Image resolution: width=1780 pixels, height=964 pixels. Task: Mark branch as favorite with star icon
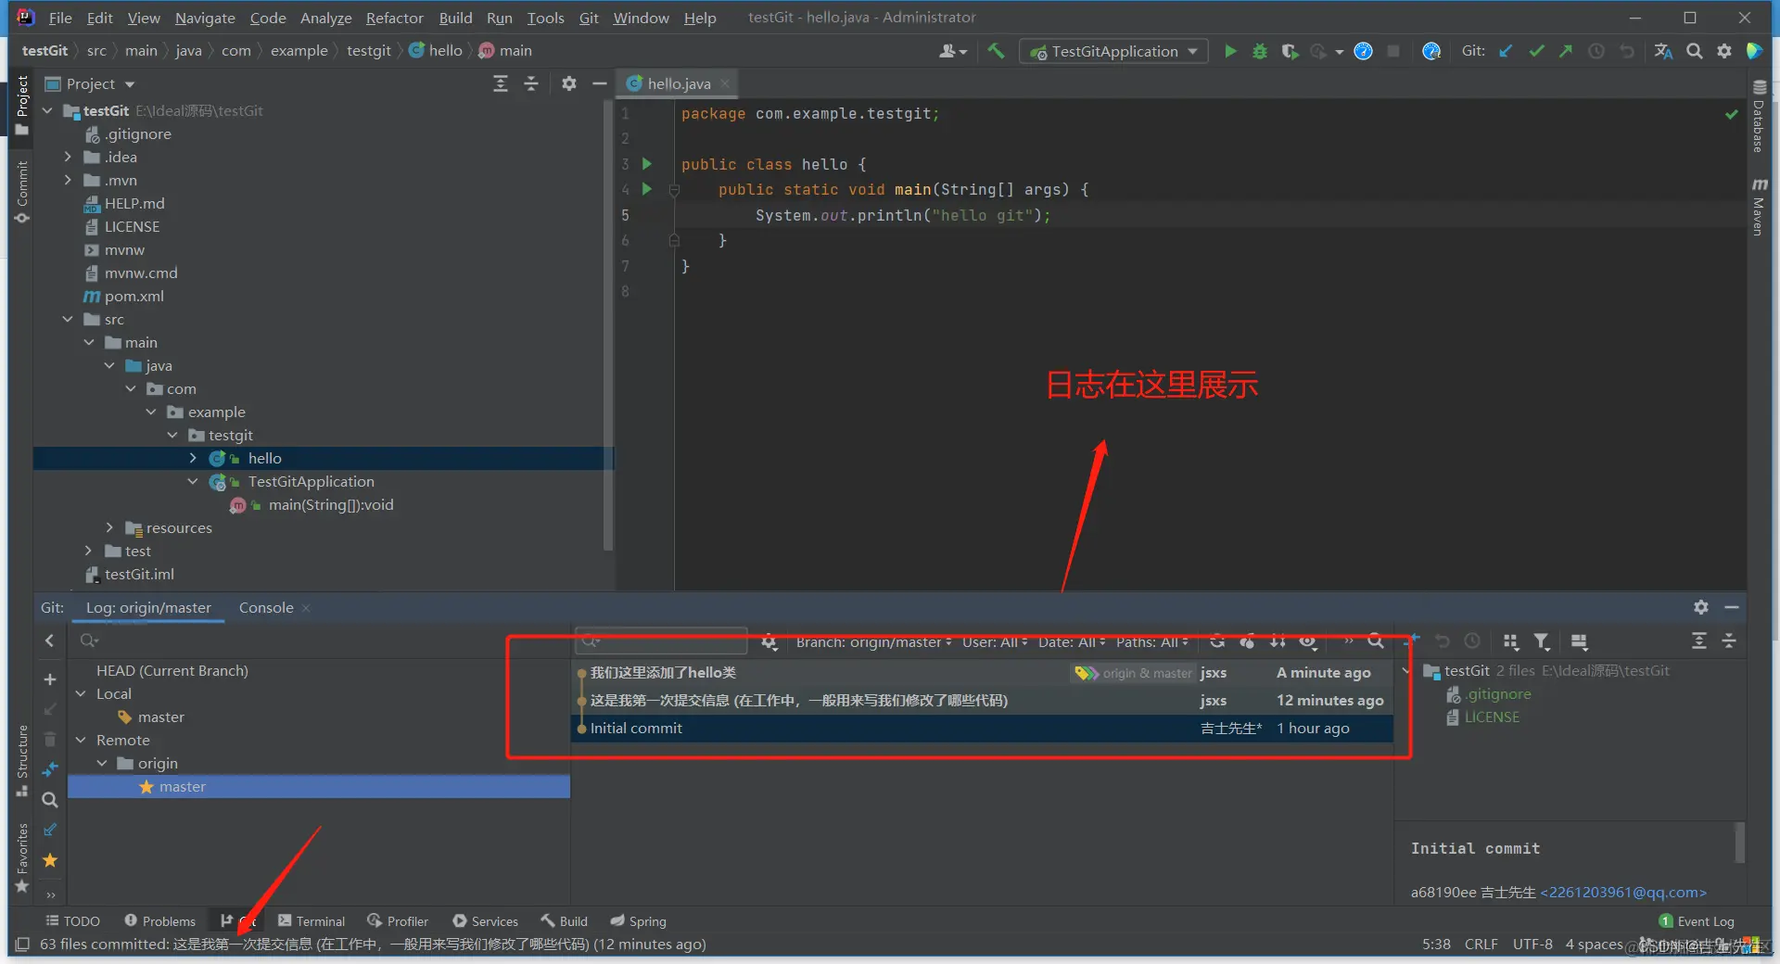coord(50,860)
